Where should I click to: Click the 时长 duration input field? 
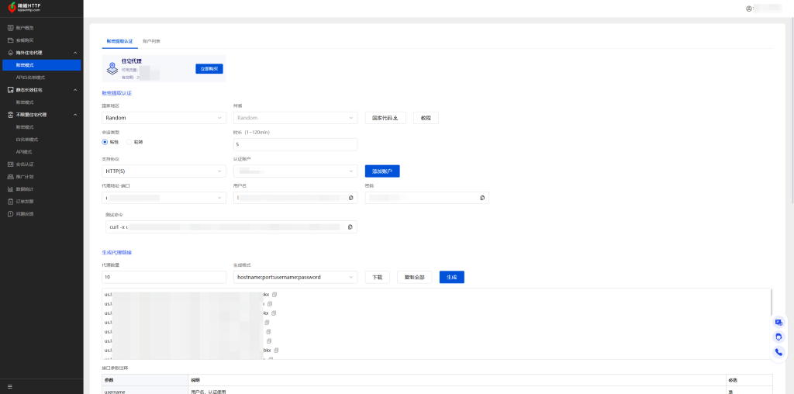coord(295,144)
